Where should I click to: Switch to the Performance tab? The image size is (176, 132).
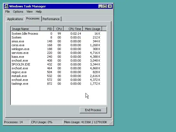point(51,19)
